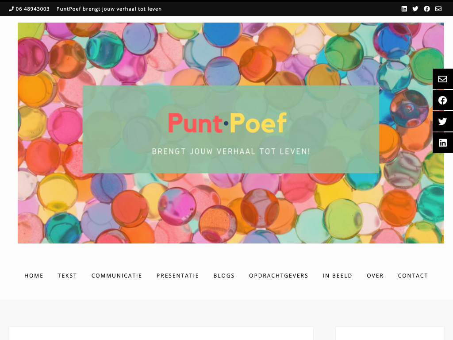The width and height of the screenshot is (453, 340).
Task: Open the CONTACT menu item
Action: 413,275
